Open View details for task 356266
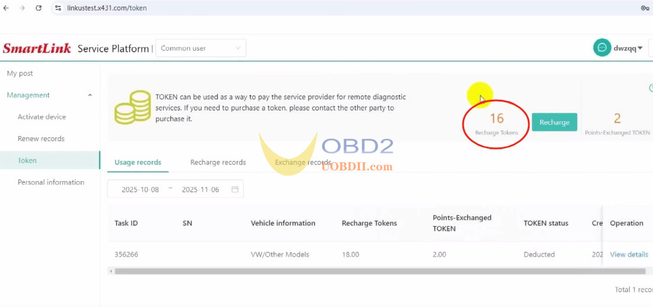The image size is (653, 307). [629, 254]
